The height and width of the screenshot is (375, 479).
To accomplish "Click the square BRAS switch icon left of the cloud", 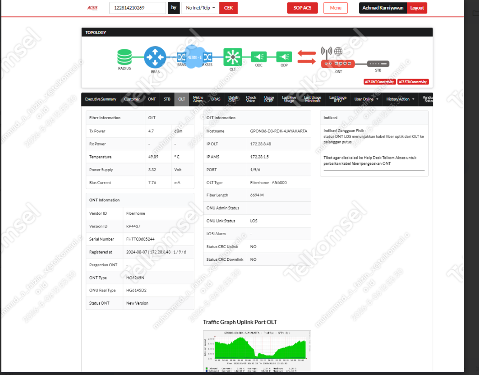I will pos(181,57).
